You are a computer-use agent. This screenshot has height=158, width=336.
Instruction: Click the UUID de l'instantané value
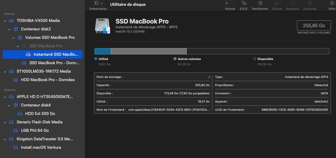295,110
